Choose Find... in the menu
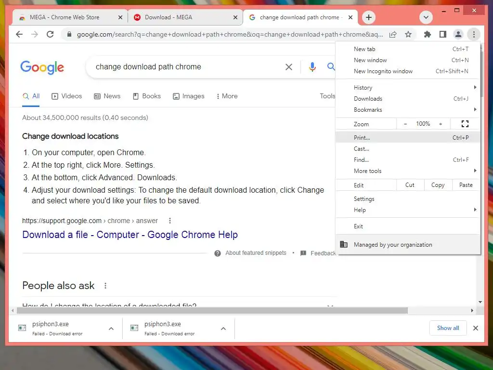Screen dimensions: 493x370 [x=408, y=159]
